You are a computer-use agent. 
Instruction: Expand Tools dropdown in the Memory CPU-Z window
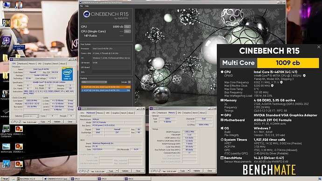click(x=189, y=171)
